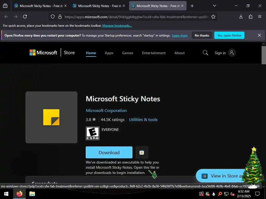Click the ESRB Everyone rating badge
This screenshot has height=199, width=266.
[92, 133]
